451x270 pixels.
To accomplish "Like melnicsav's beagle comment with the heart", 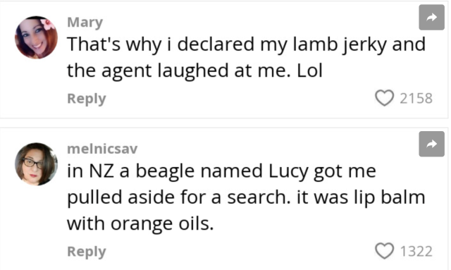I will pos(384,251).
